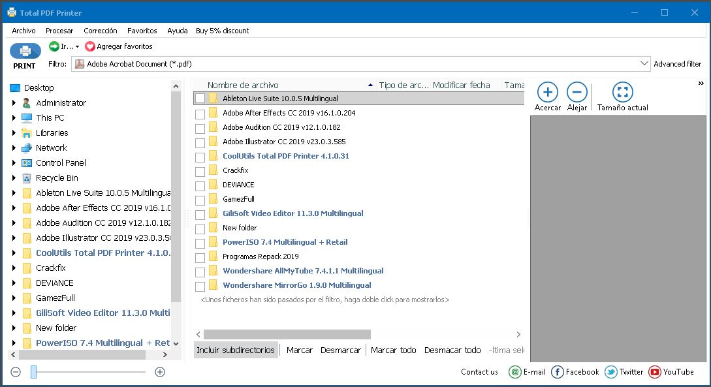Expand the Recycle Bin tree node
The width and height of the screenshot is (711, 387).
pos(14,178)
